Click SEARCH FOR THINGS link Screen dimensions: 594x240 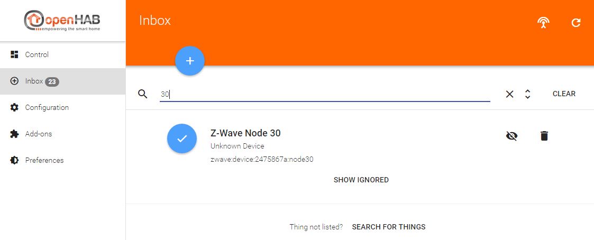tap(389, 227)
